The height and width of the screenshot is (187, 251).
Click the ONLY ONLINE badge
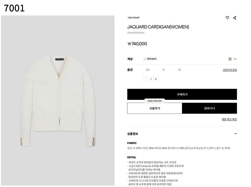(133, 18)
